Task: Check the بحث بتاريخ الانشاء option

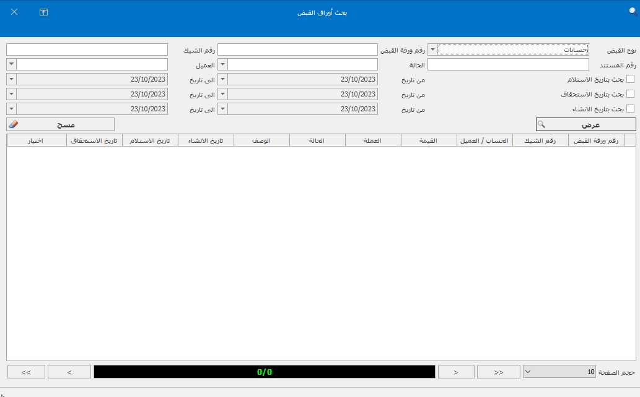Action: (631, 109)
